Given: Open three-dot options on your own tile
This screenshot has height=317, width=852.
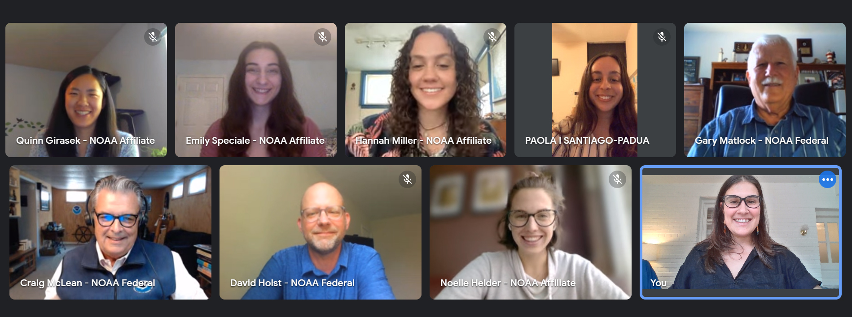Looking at the screenshot, I should pyautogui.click(x=828, y=180).
